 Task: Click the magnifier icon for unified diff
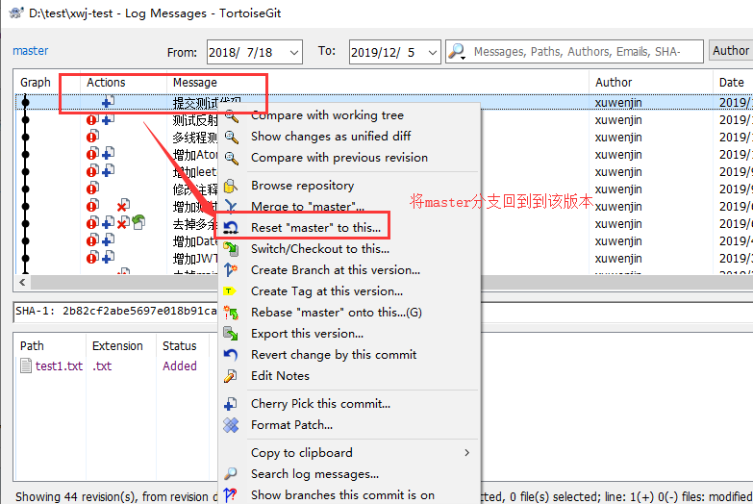tap(232, 137)
